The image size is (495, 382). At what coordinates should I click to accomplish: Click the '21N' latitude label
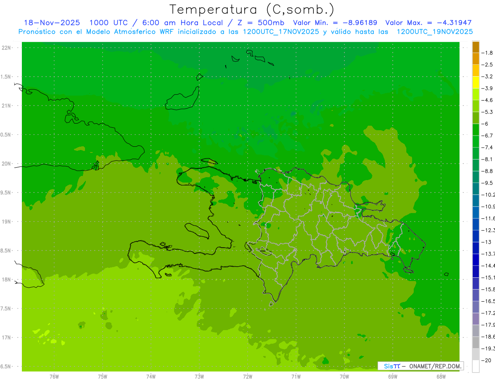click(7, 105)
